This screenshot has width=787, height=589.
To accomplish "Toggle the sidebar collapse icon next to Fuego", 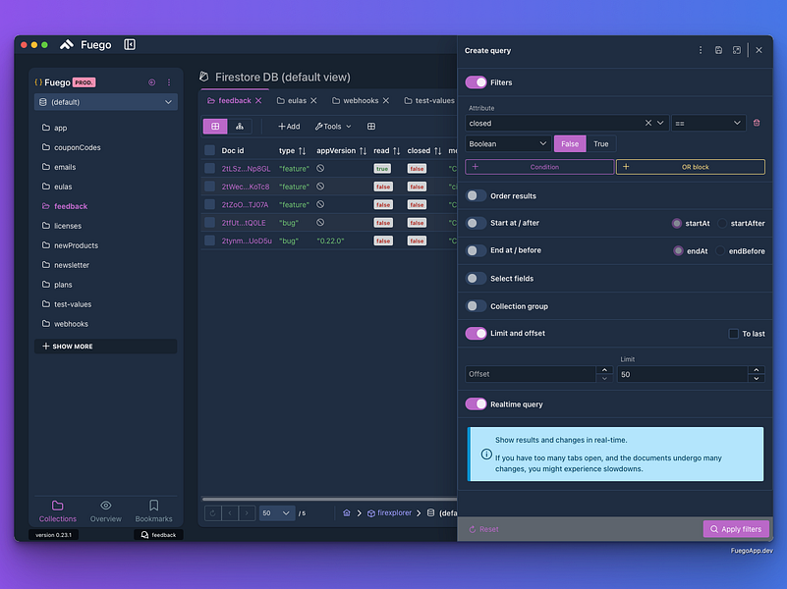I will point(130,44).
